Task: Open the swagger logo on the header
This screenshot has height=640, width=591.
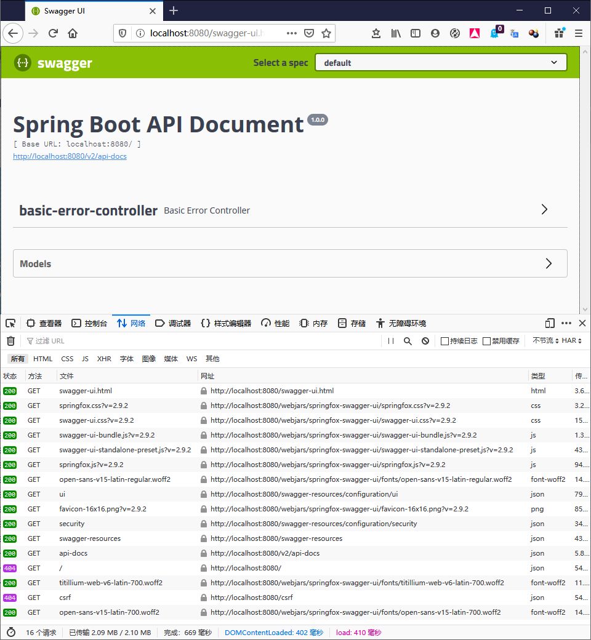Action: pyautogui.click(x=52, y=63)
